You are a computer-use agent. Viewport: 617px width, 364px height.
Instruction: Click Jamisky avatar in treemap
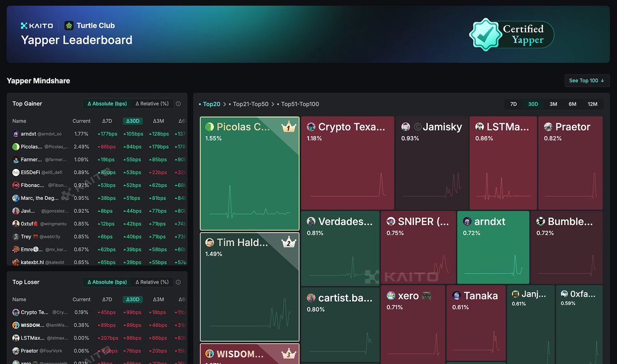[406, 127]
